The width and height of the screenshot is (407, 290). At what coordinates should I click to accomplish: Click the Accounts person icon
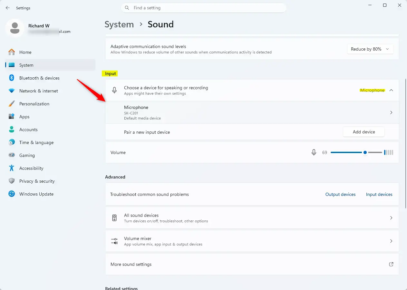(12, 130)
